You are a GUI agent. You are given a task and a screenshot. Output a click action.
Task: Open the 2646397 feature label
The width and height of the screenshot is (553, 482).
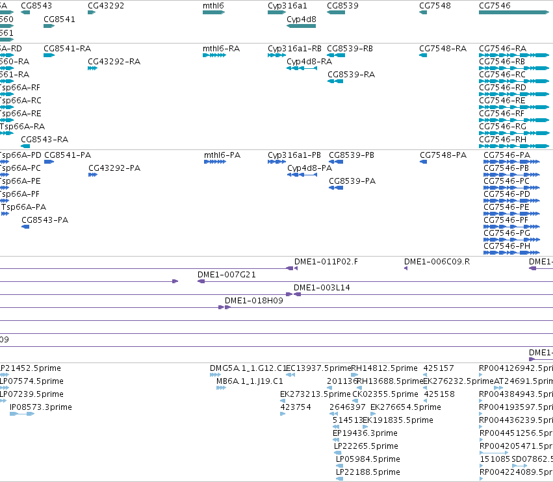tap(348, 407)
